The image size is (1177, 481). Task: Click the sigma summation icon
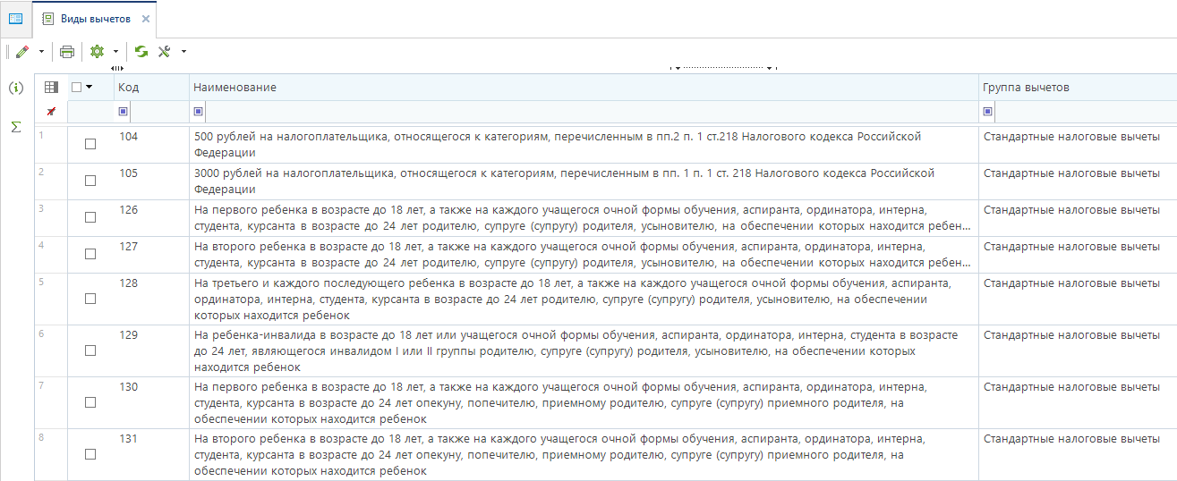(15, 127)
